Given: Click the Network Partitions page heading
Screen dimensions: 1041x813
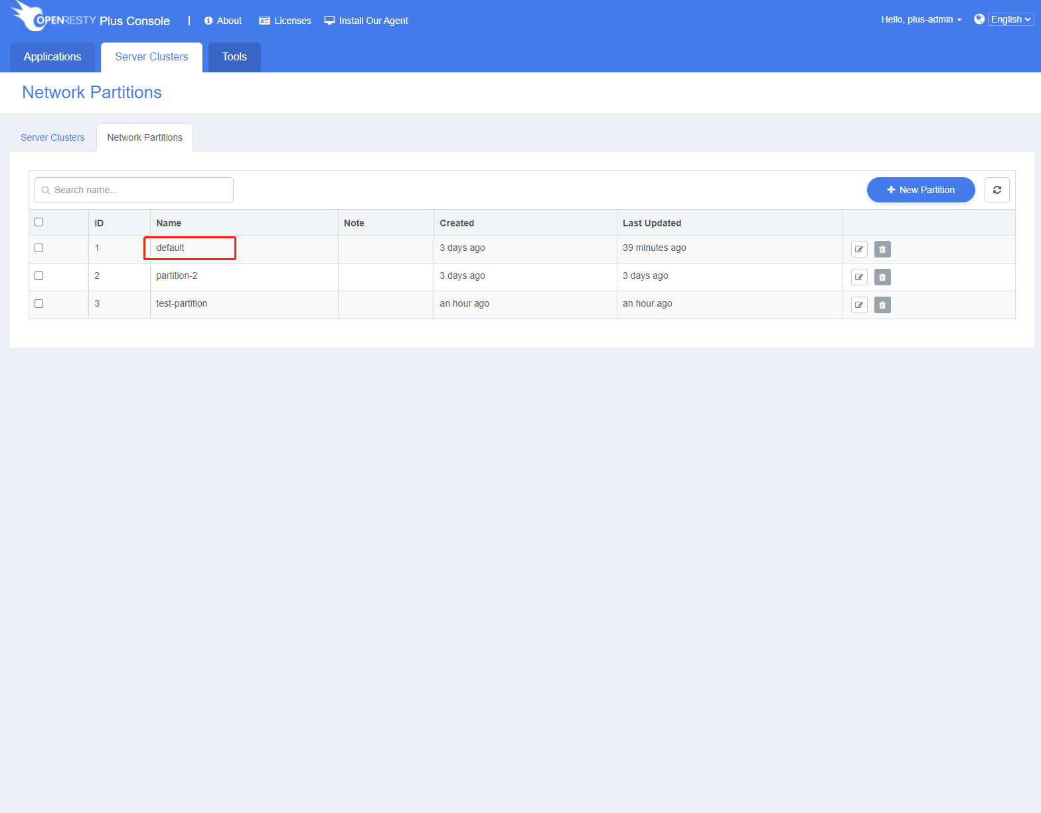Looking at the screenshot, I should 92,92.
